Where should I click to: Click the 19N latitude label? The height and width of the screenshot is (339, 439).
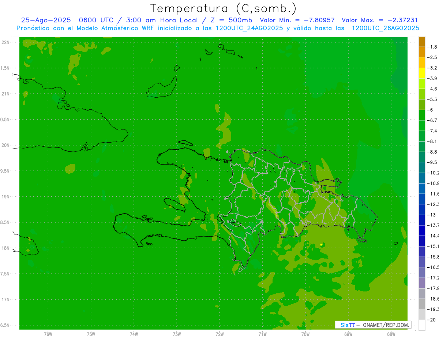6,197
